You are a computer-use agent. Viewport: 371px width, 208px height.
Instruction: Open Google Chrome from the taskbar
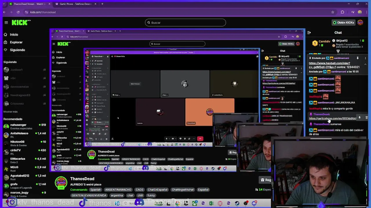pos(178,203)
